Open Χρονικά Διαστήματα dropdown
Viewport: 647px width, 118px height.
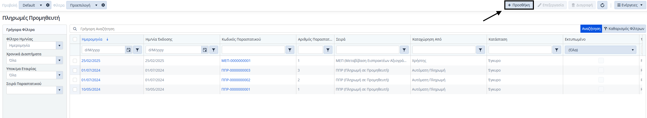(59, 60)
